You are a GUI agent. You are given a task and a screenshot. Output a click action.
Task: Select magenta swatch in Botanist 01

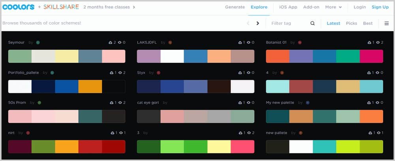click(371, 56)
